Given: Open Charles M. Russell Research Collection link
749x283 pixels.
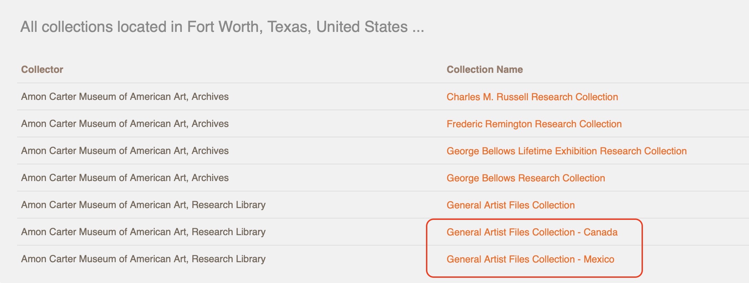Looking at the screenshot, I should point(532,97).
